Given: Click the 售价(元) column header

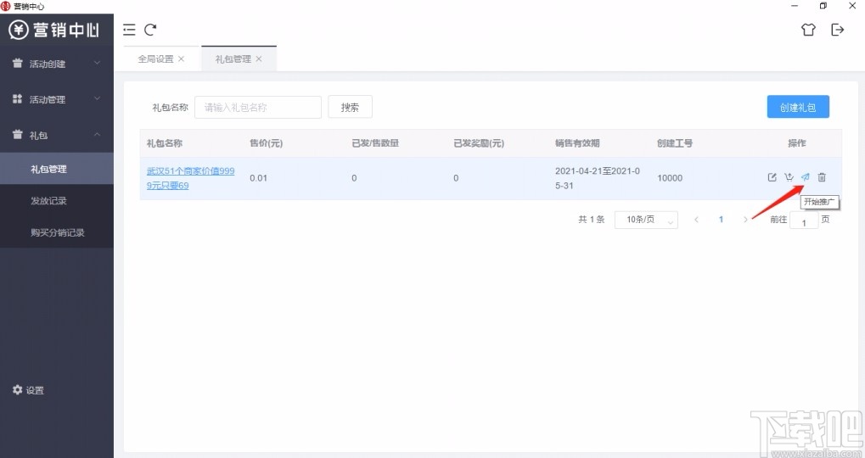Looking at the screenshot, I should (266, 143).
